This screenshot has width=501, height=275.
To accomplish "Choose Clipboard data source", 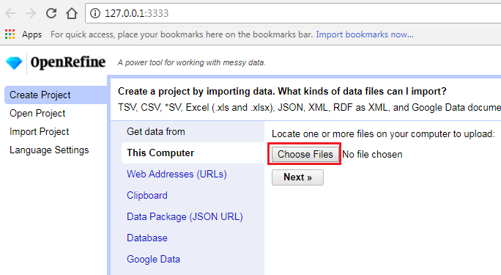I will click(147, 195).
